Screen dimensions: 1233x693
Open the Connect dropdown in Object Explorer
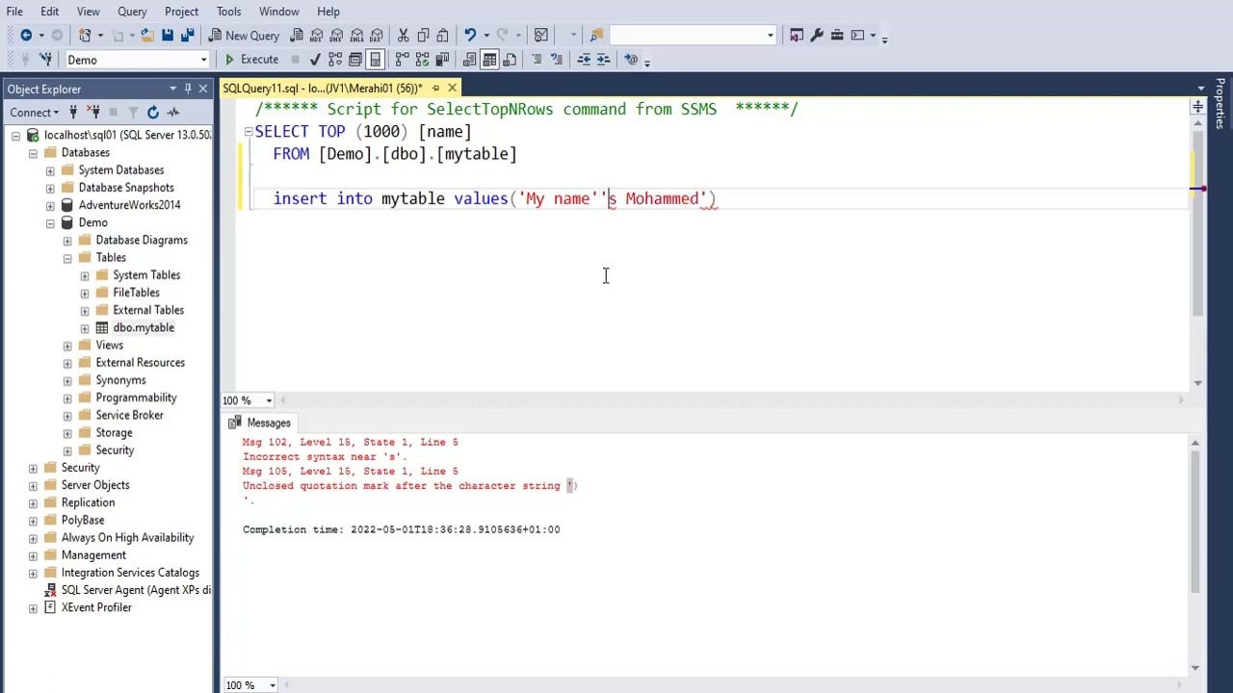click(x=35, y=113)
